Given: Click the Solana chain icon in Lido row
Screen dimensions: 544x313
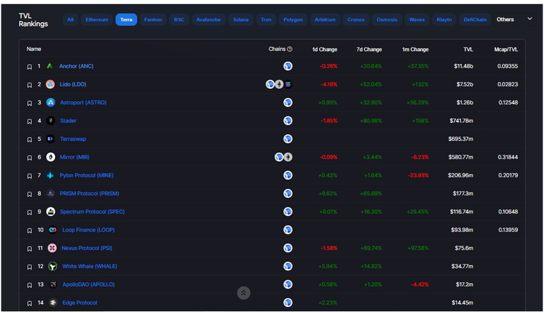Looking at the screenshot, I should (288, 84).
